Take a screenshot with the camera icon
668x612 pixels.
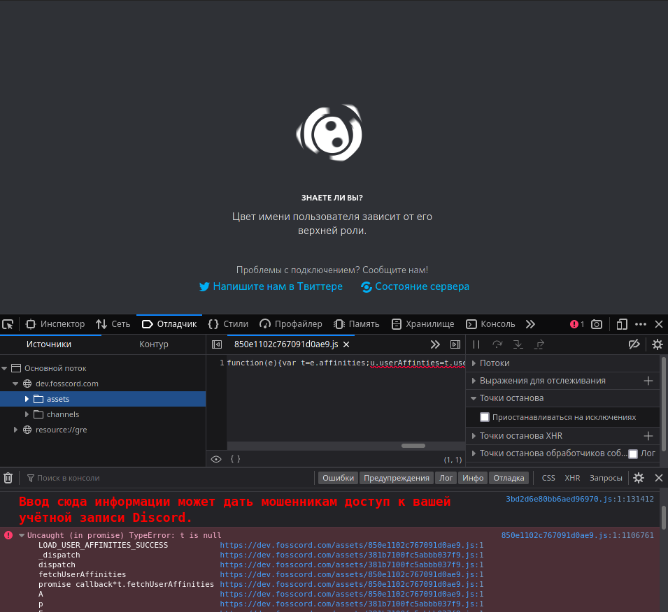tap(597, 324)
